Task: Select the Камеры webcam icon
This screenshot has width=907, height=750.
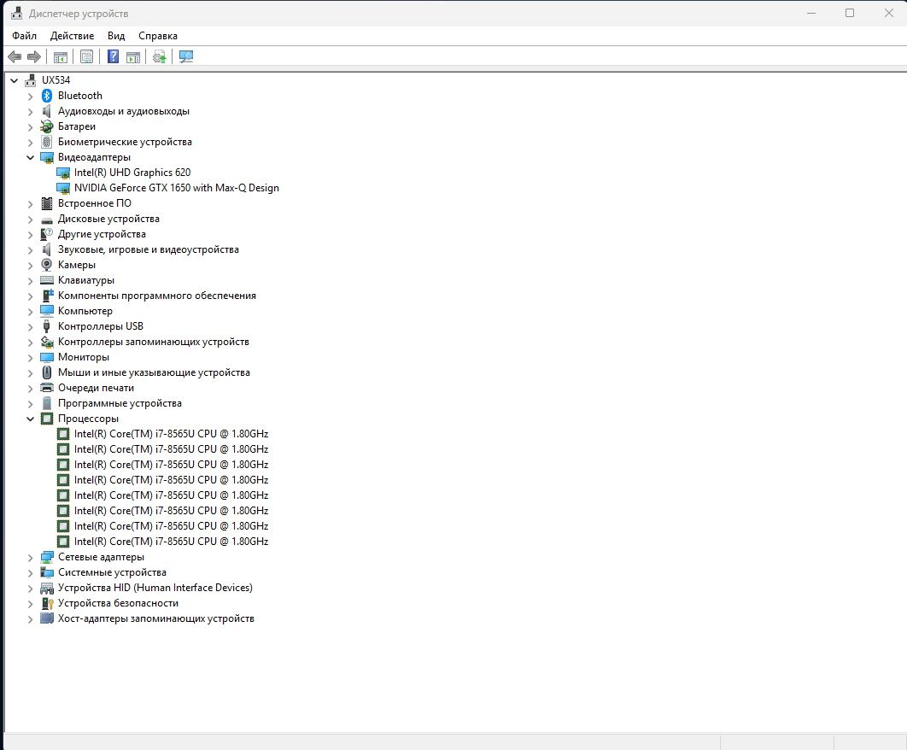Action: tap(47, 265)
